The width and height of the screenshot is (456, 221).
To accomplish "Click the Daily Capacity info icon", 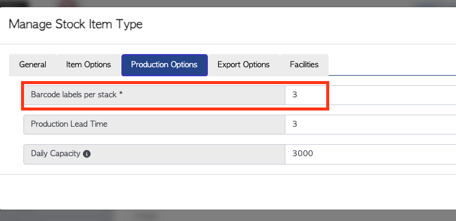I will click(x=87, y=154).
